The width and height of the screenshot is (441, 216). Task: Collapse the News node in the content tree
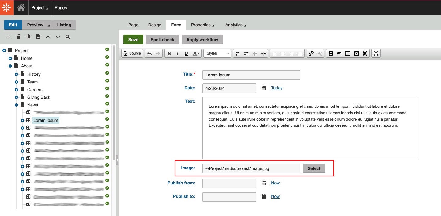16,105
